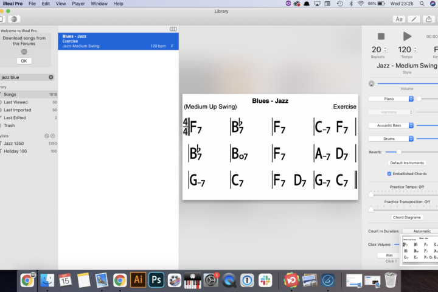Select the Blues - Jazz song row
438x292 pixels.
(118, 41)
